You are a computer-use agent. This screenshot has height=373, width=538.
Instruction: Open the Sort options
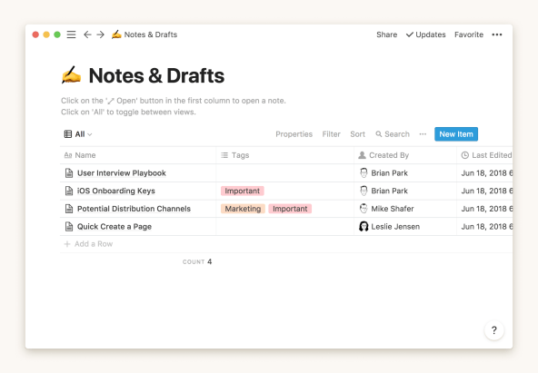point(357,134)
